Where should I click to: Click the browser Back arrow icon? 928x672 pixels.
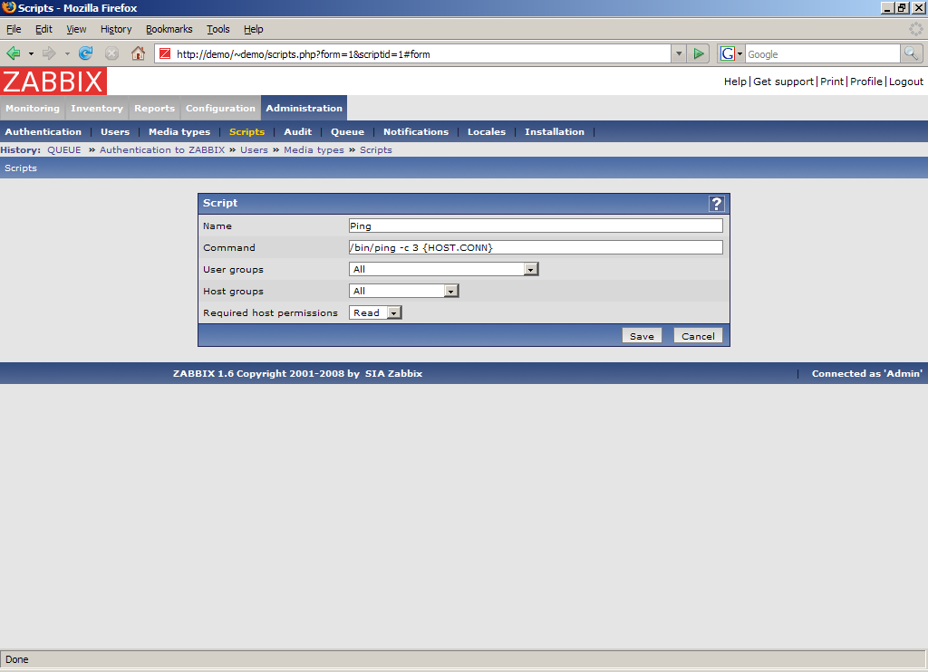point(14,53)
